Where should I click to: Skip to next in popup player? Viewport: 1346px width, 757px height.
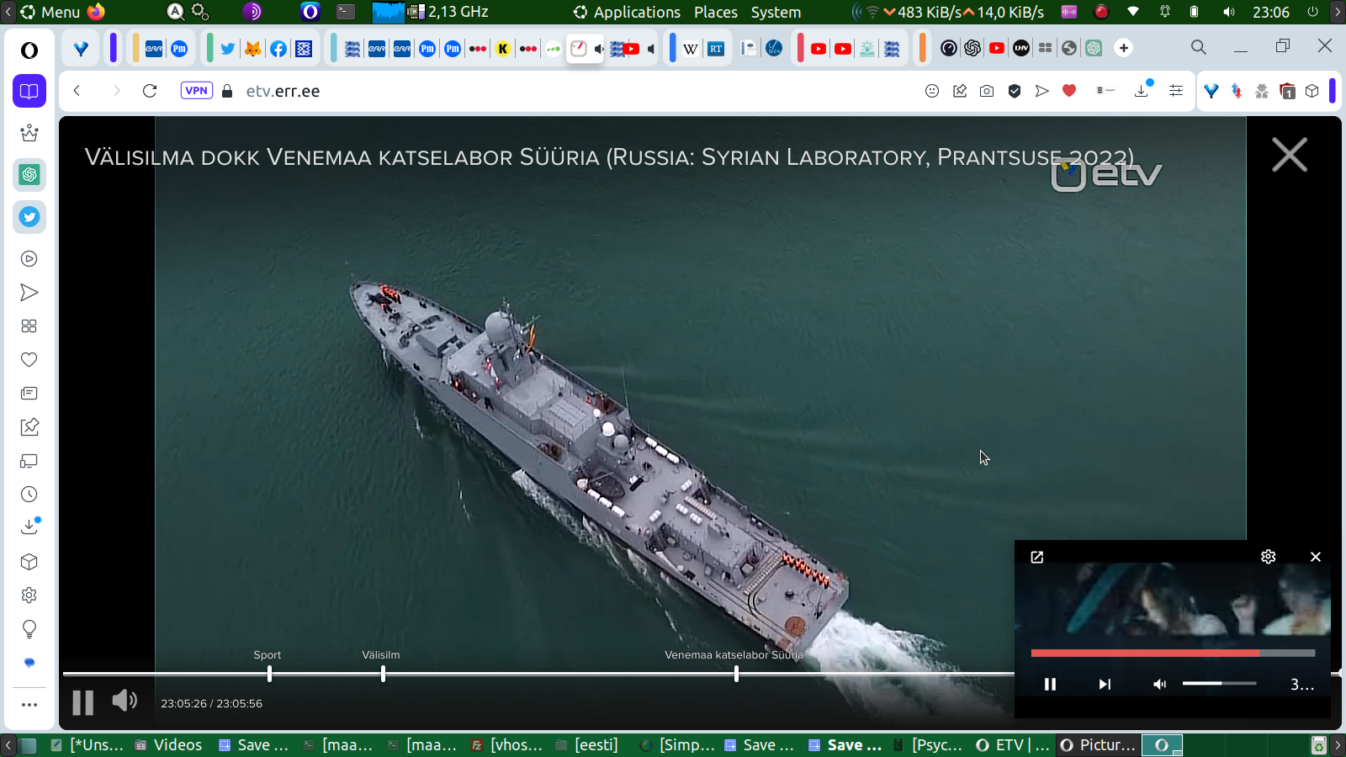(x=1105, y=684)
